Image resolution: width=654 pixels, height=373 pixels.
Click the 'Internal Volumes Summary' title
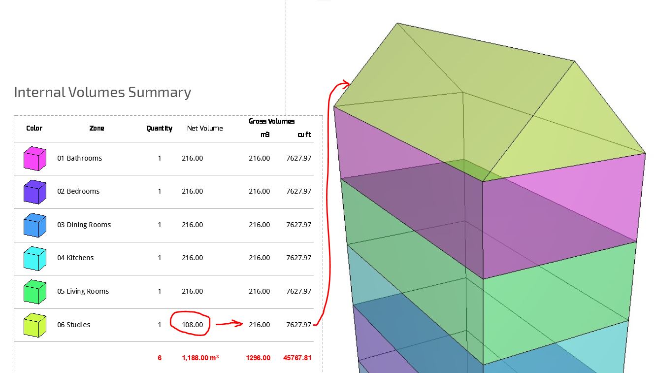[x=102, y=92]
